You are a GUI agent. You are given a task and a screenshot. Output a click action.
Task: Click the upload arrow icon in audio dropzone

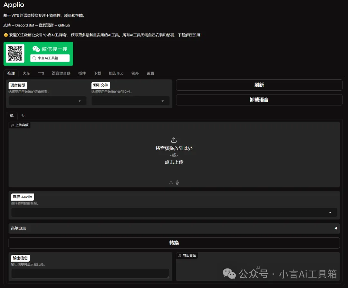click(x=174, y=140)
